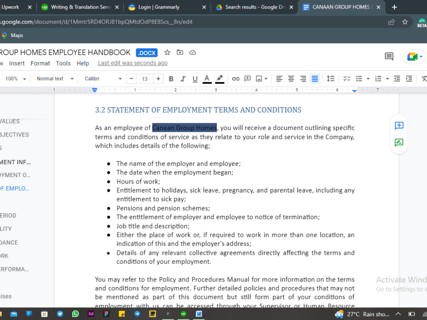Bookmark this page with the star icon
This screenshot has width=427, height=320.
click(x=405, y=22)
